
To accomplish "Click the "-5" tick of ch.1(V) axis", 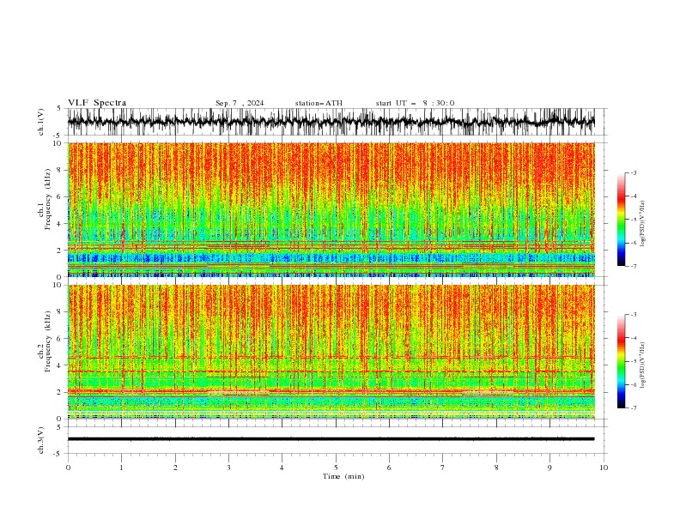I will pyautogui.click(x=58, y=136).
